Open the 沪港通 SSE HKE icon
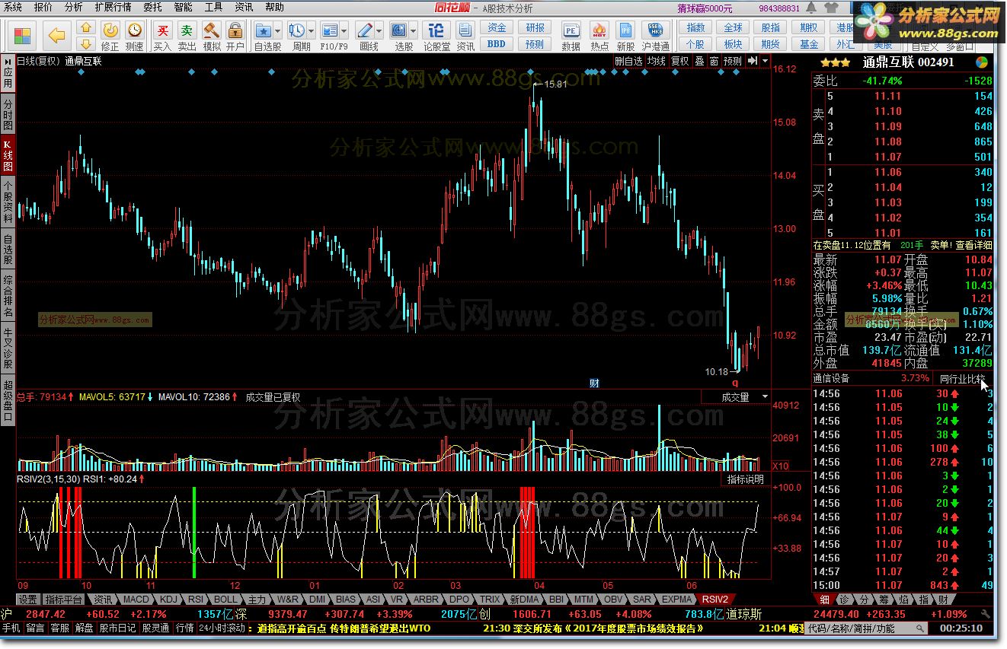Screen dimensions: 1007x649 (x=655, y=36)
